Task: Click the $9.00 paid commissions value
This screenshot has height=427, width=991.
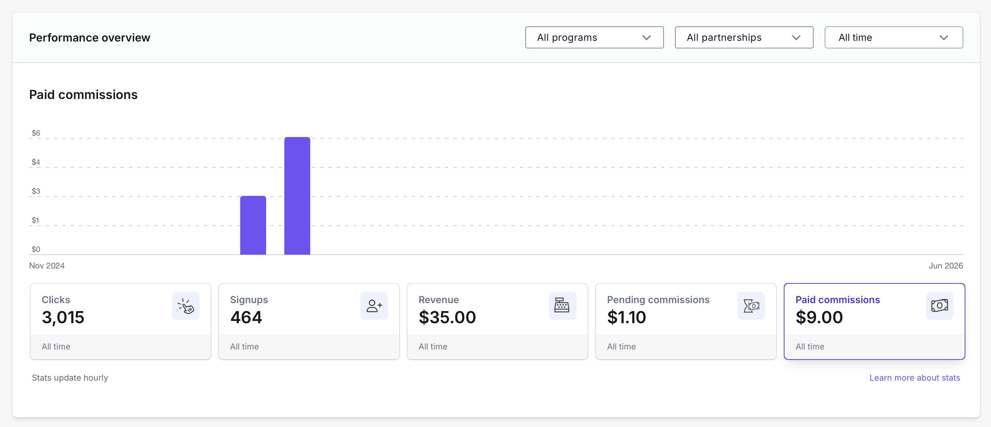Action: tap(819, 317)
